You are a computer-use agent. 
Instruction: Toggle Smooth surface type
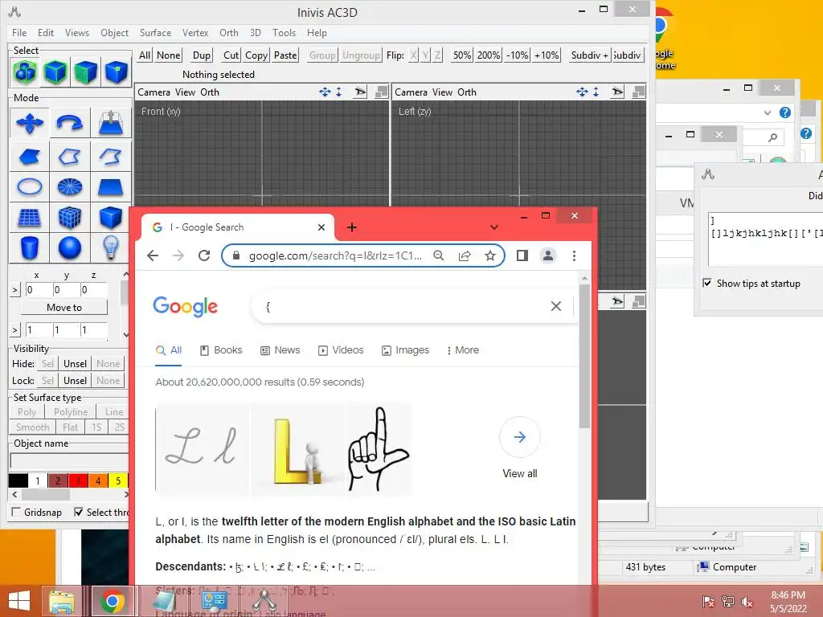pyautogui.click(x=32, y=427)
